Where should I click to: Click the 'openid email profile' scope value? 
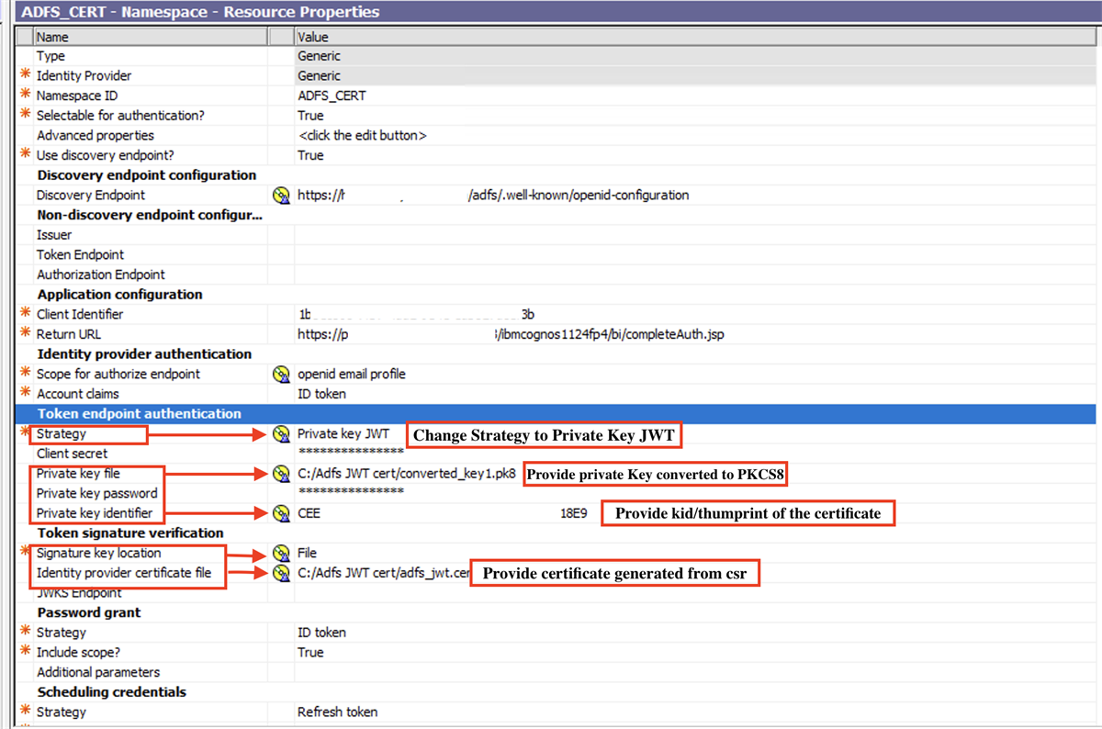(352, 375)
